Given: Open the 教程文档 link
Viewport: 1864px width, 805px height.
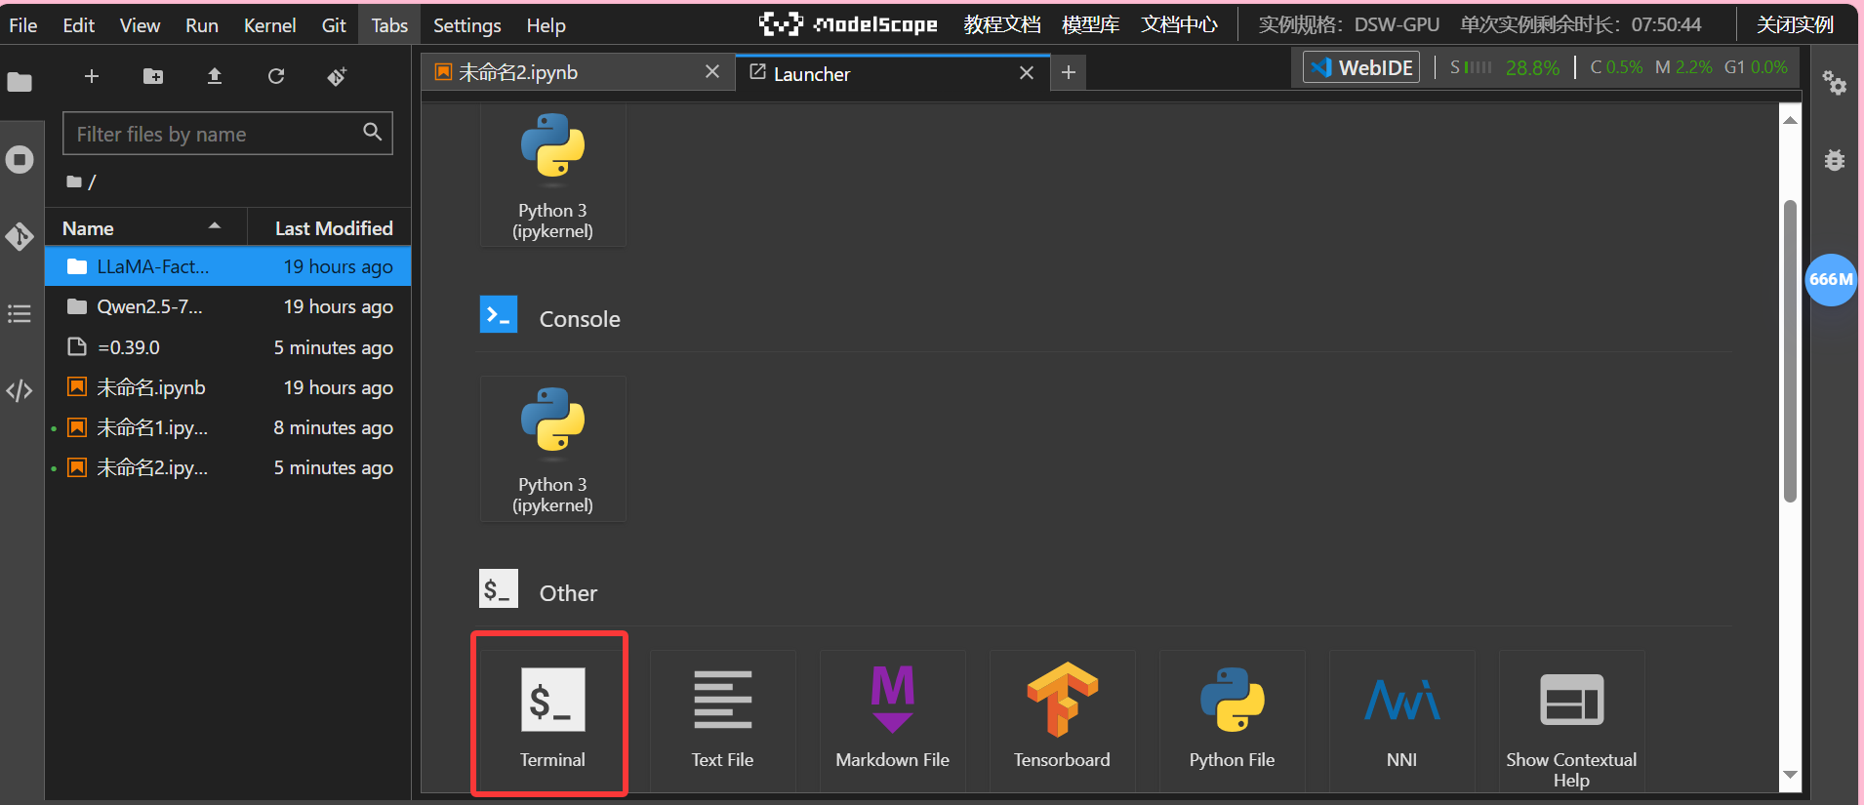Looking at the screenshot, I should 1002,24.
